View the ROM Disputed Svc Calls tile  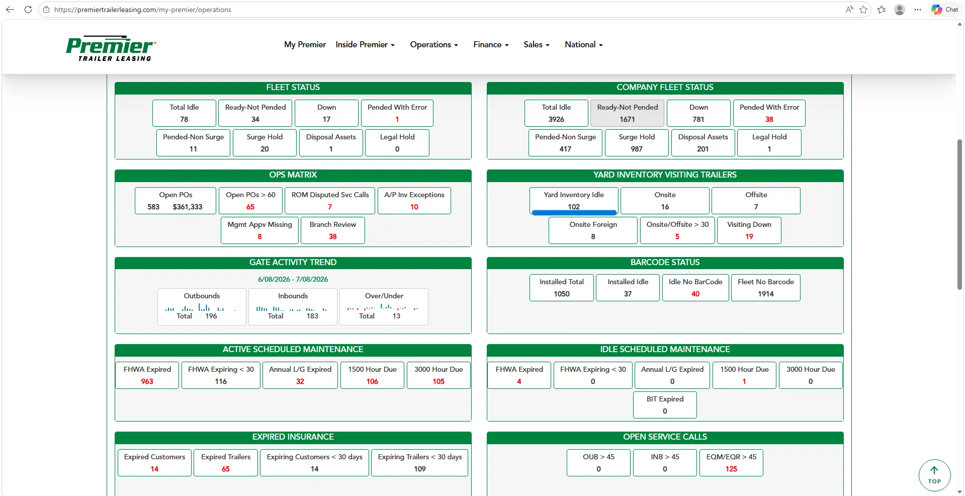click(330, 201)
